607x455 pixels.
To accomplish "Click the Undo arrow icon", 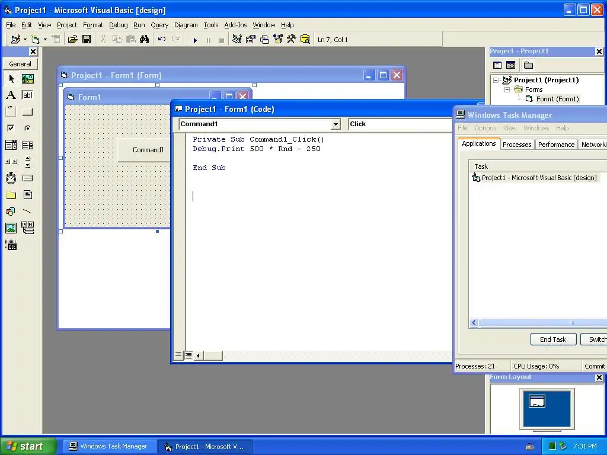I will (x=162, y=40).
